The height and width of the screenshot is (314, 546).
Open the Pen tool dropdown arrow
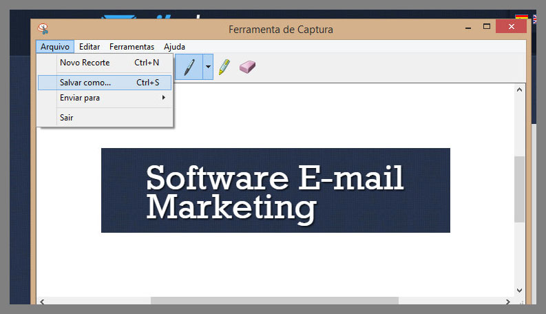(208, 67)
